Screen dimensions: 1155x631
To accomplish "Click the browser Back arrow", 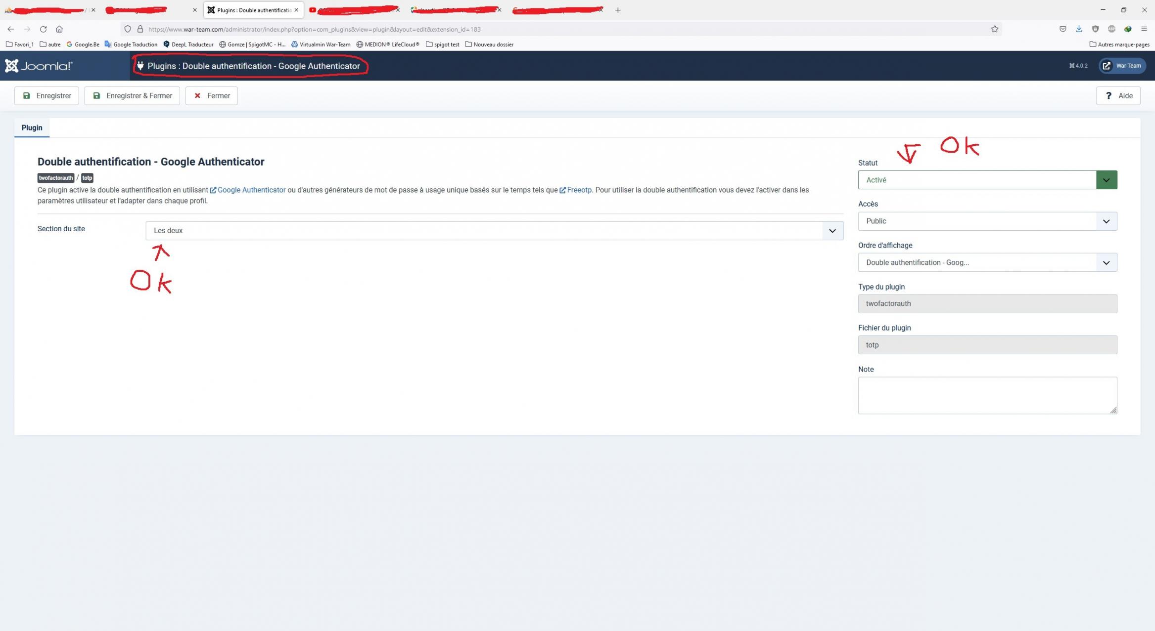I will point(11,29).
